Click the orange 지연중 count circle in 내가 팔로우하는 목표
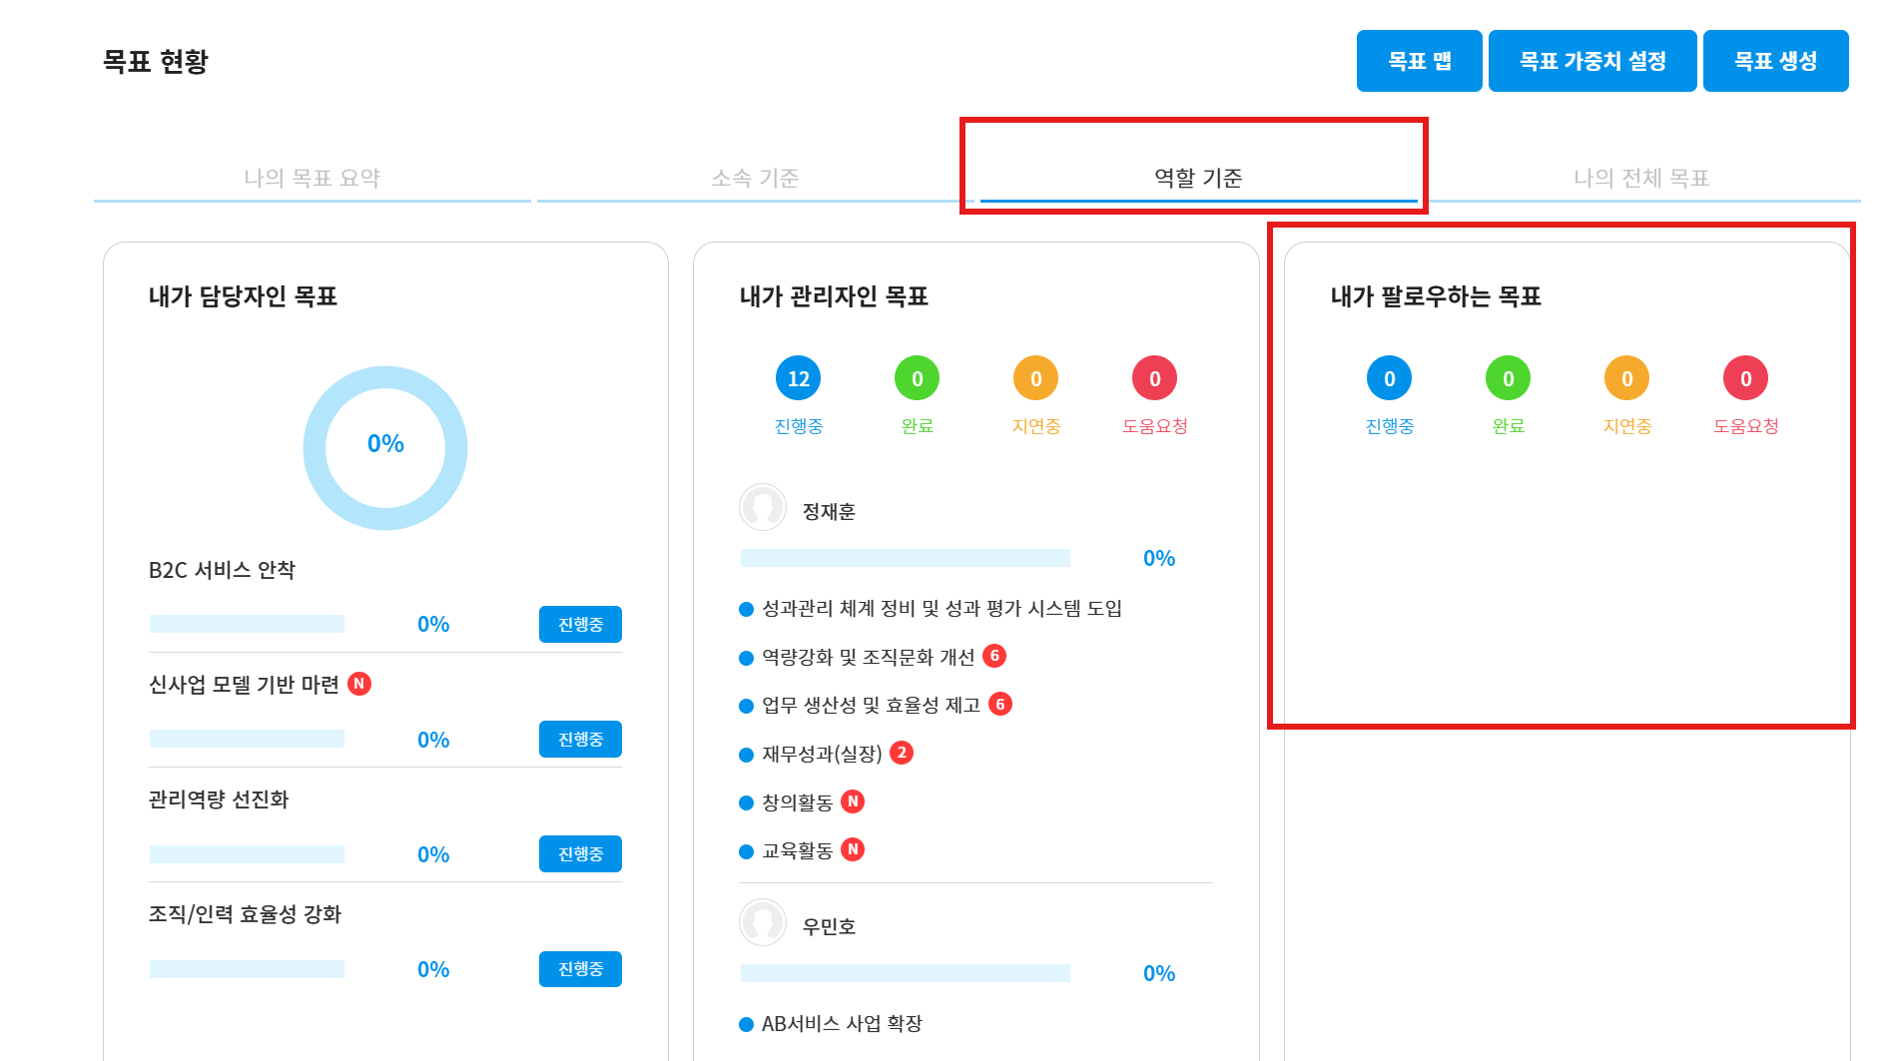 pos(1626,378)
